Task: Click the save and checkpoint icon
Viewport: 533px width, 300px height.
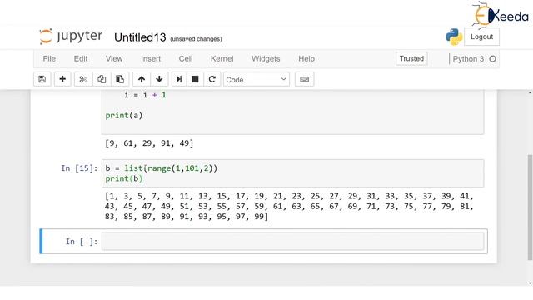Action: click(x=42, y=79)
